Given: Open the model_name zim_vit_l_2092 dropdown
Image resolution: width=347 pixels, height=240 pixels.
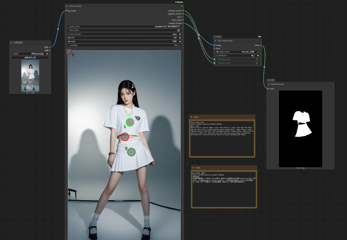Looking at the screenshot, I should coord(237,52).
